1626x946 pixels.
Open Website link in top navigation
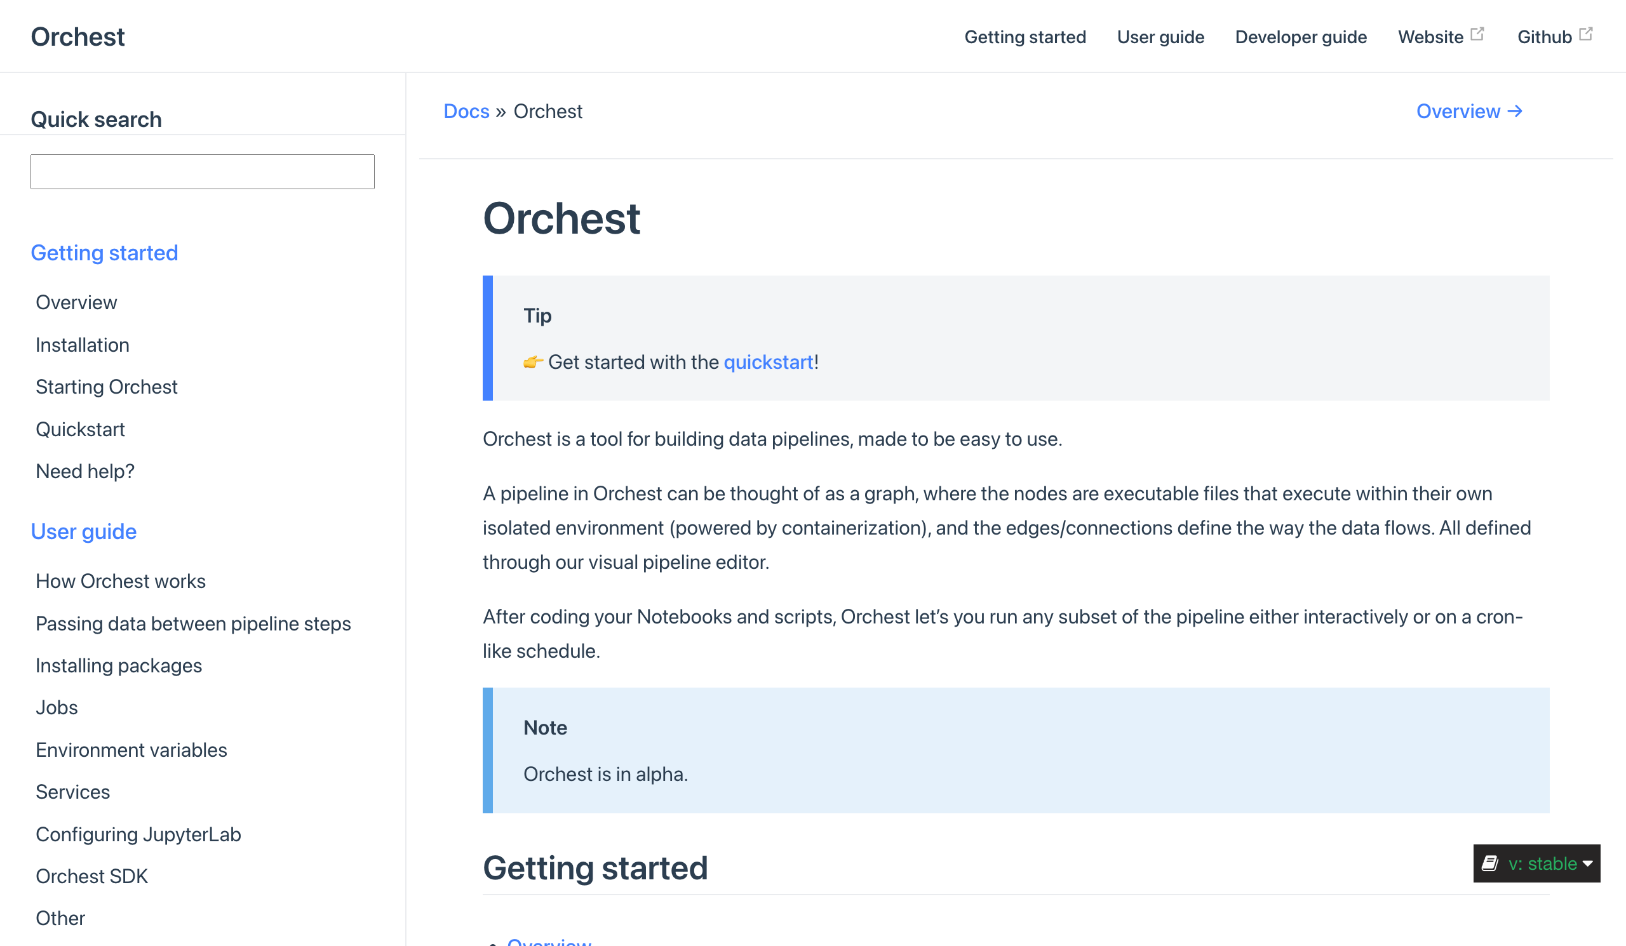1430,37
